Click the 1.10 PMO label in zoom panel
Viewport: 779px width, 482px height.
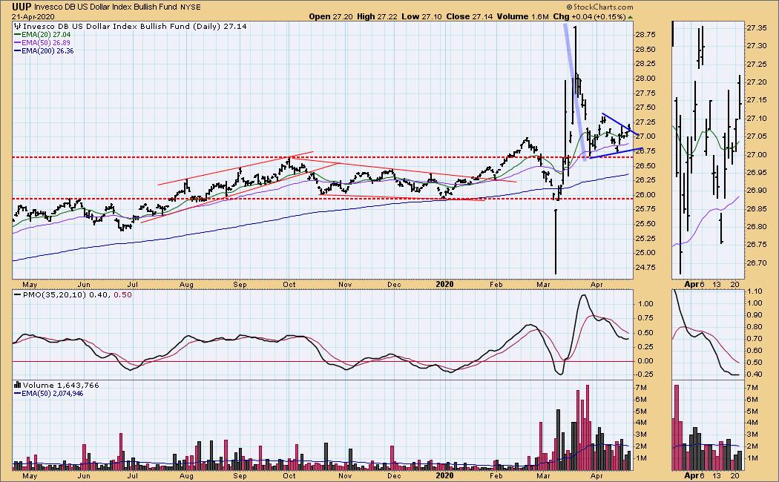(755, 291)
